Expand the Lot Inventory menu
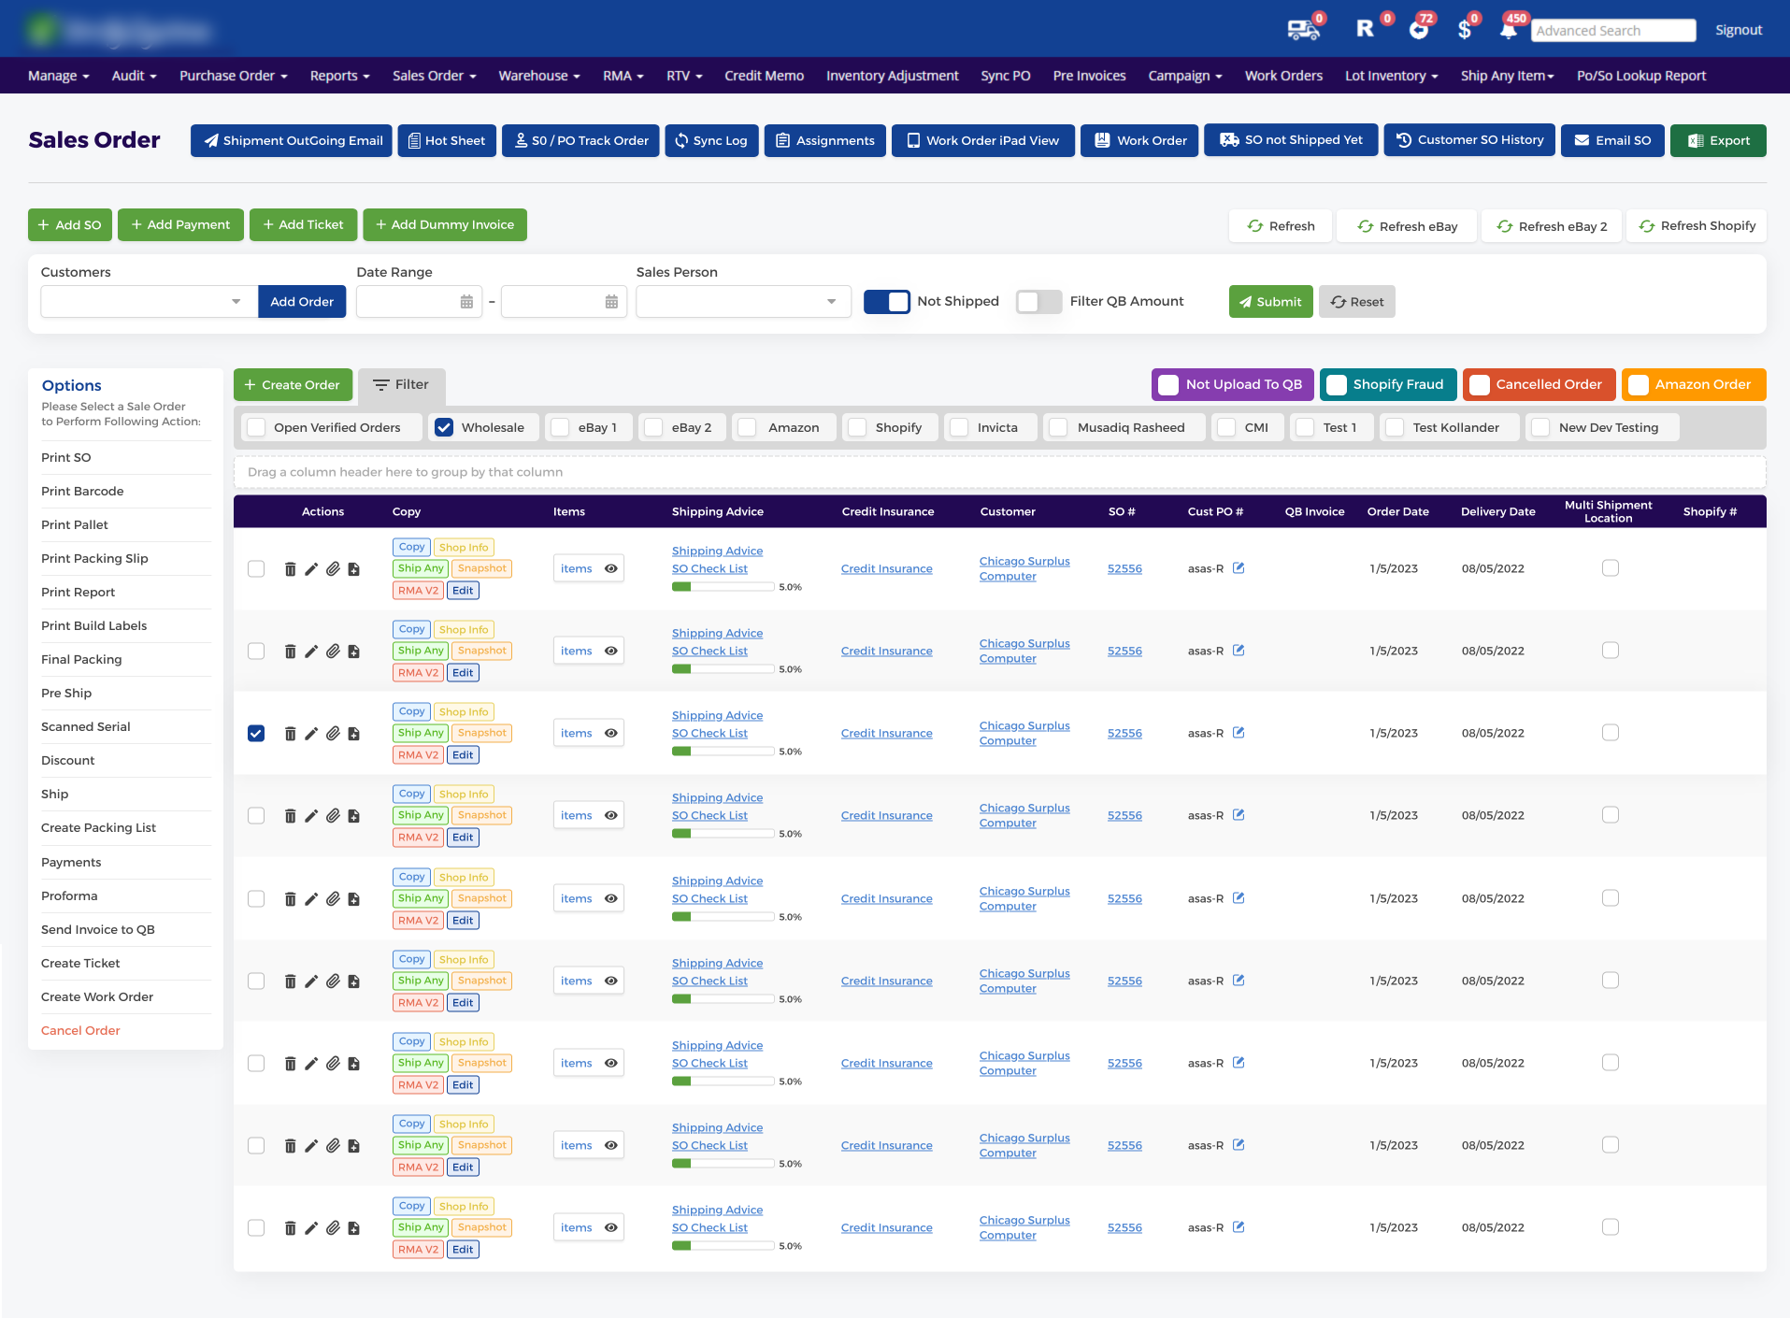Viewport: 1790px width, 1318px height. click(1391, 76)
